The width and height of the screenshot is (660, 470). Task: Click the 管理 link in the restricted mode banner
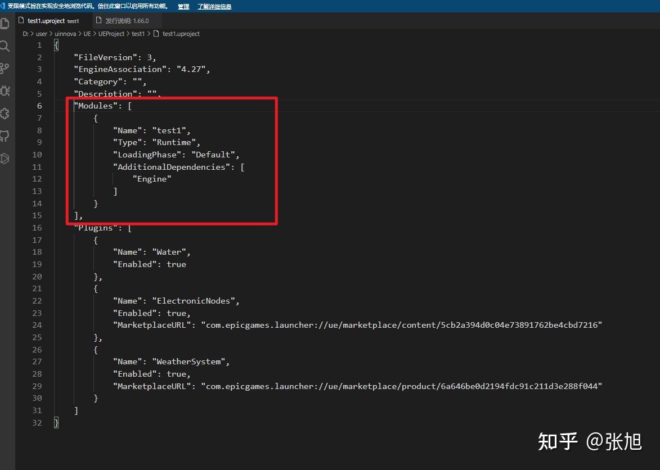tap(183, 6)
